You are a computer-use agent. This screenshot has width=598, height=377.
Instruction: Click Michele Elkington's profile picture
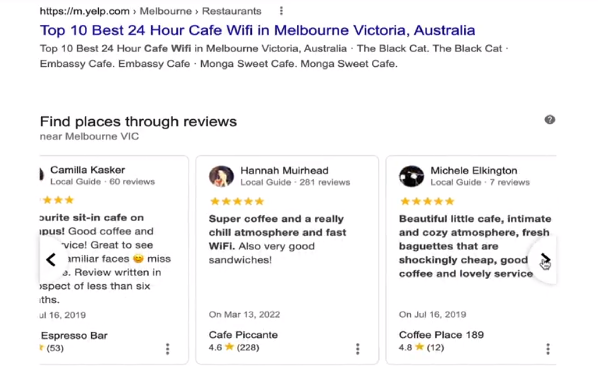click(x=411, y=176)
